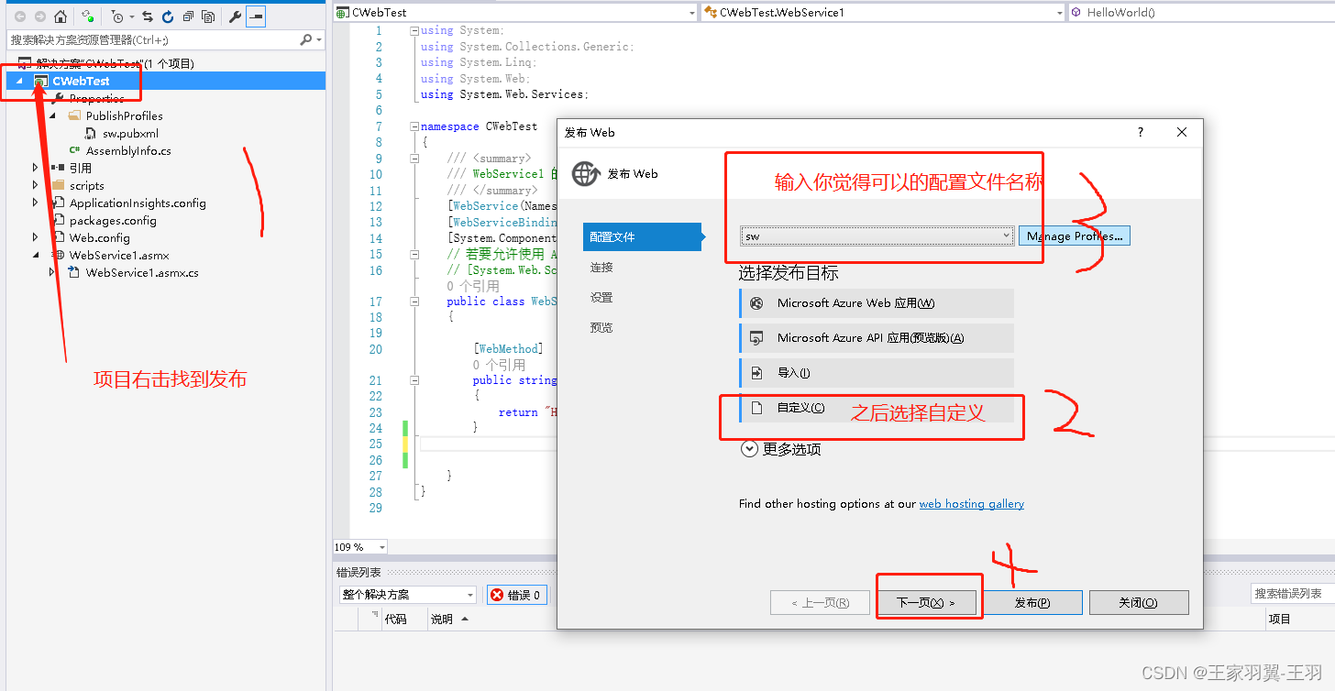Viewport: 1335px width, 691px height.
Task: Click the globe icon in the publish dialog header
Action: [586, 173]
